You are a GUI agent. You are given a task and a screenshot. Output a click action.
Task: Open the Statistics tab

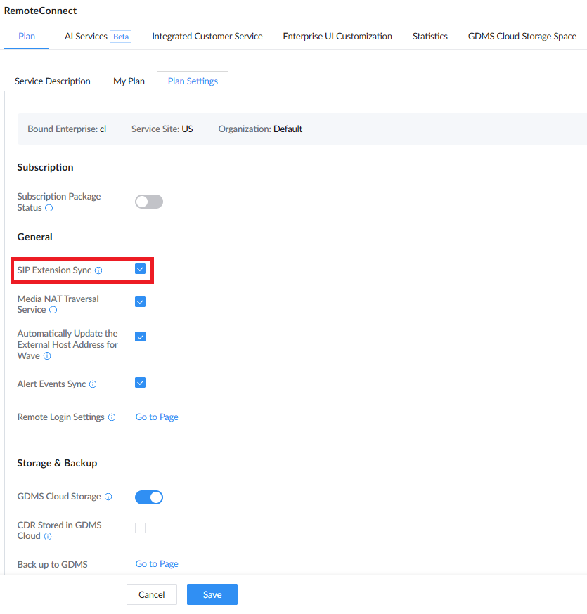click(x=430, y=37)
